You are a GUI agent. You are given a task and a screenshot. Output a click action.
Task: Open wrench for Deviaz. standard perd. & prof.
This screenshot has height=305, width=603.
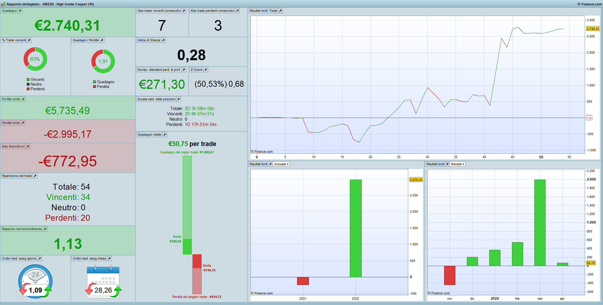click(184, 70)
